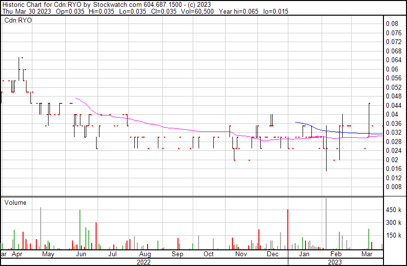Select the Nov month label on time axis
Screen dimensions: 407x266
point(241,254)
